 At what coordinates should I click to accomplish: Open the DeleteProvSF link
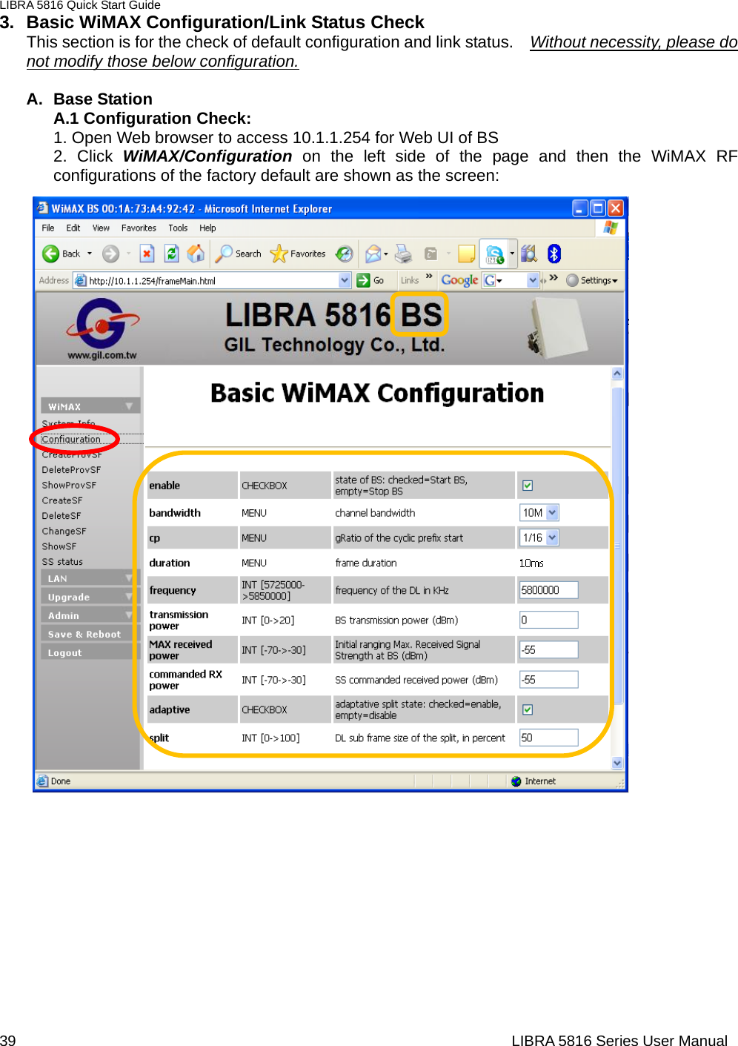71,470
